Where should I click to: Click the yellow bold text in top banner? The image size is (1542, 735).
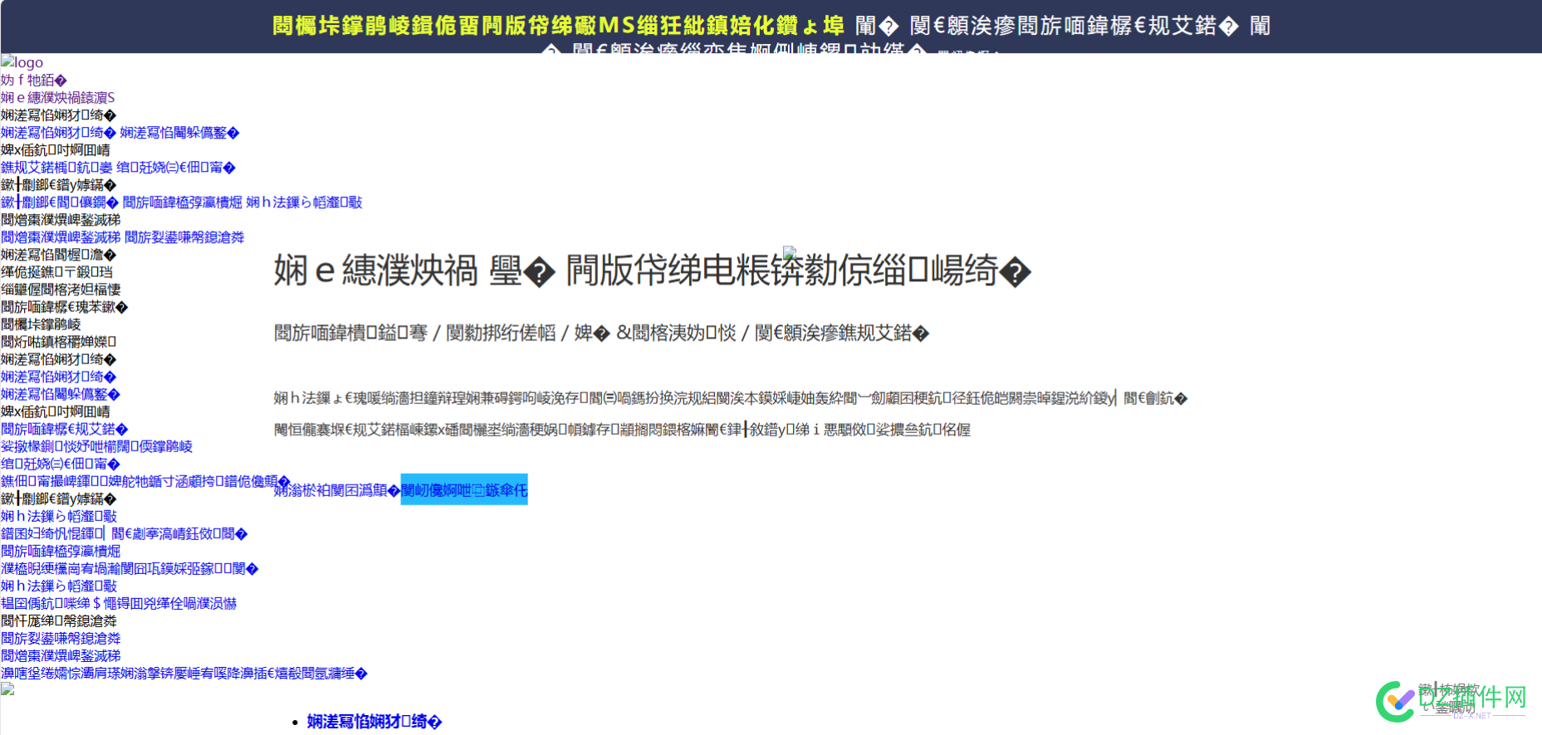[x=558, y=26]
